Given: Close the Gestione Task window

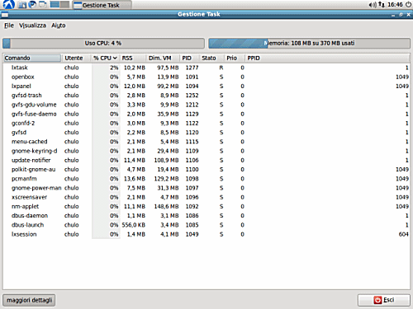Looking at the screenshot, I should point(409,15).
